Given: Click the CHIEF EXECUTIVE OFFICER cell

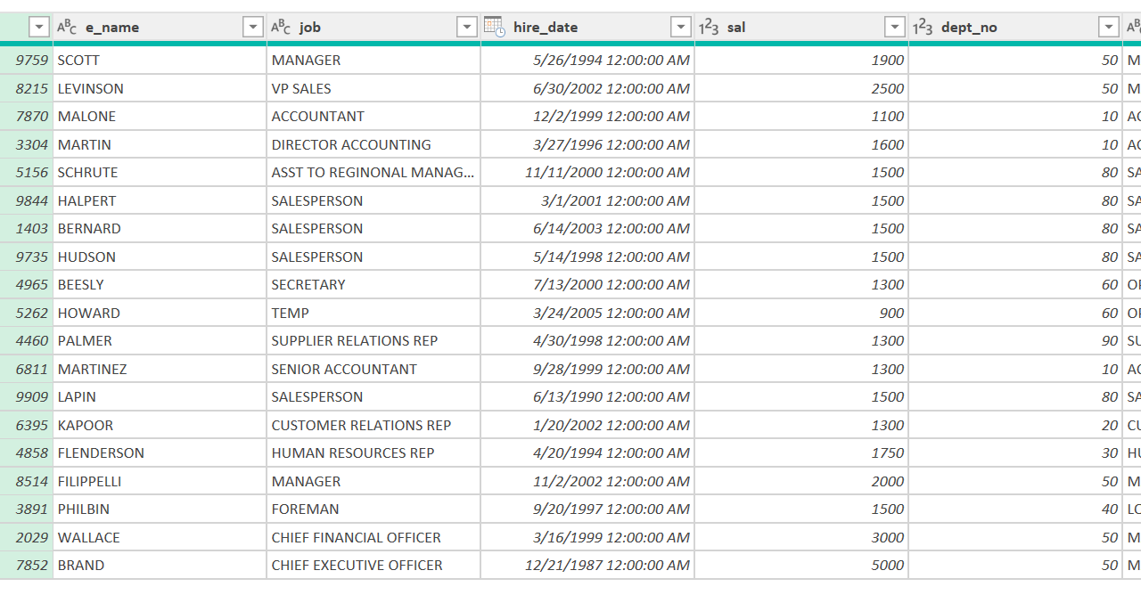Looking at the screenshot, I should pos(373,566).
